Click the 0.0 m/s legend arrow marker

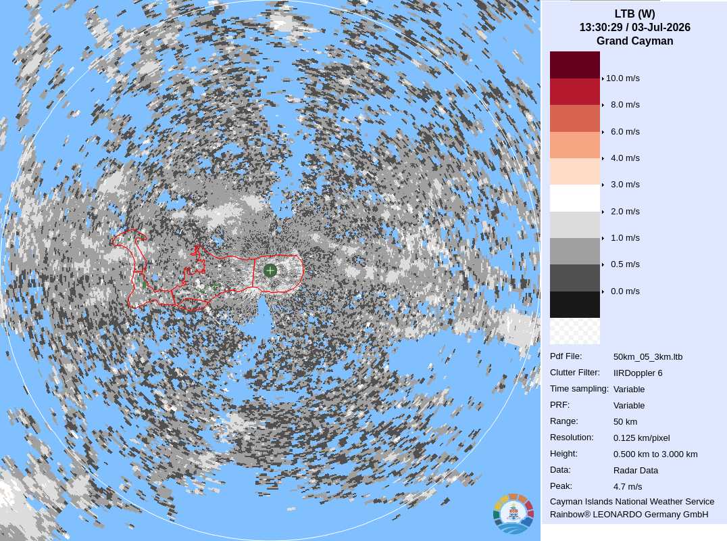tap(603, 291)
